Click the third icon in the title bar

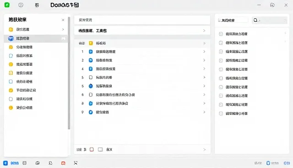point(37,5)
